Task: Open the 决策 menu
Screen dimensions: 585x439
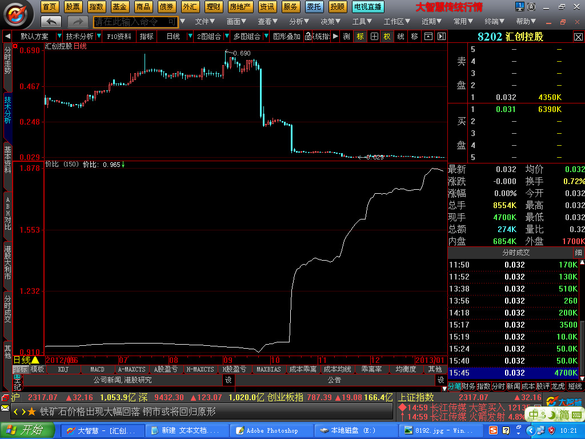Action: 331,22
